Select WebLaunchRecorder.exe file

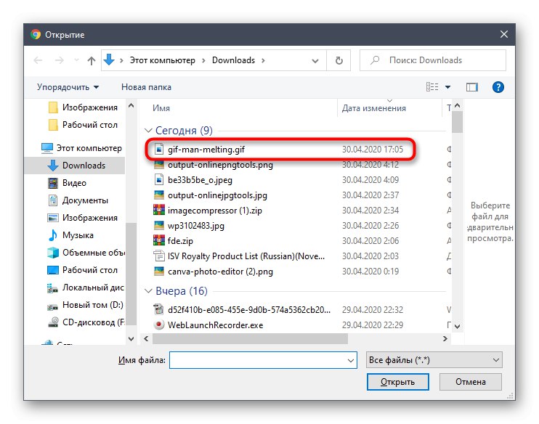pos(216,325)
